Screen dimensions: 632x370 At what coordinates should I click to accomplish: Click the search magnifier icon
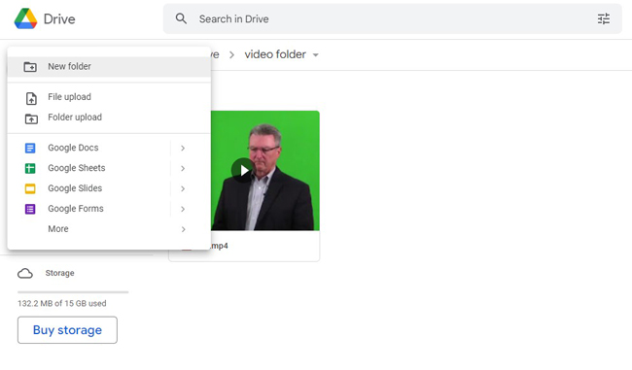tap(181, 18)
